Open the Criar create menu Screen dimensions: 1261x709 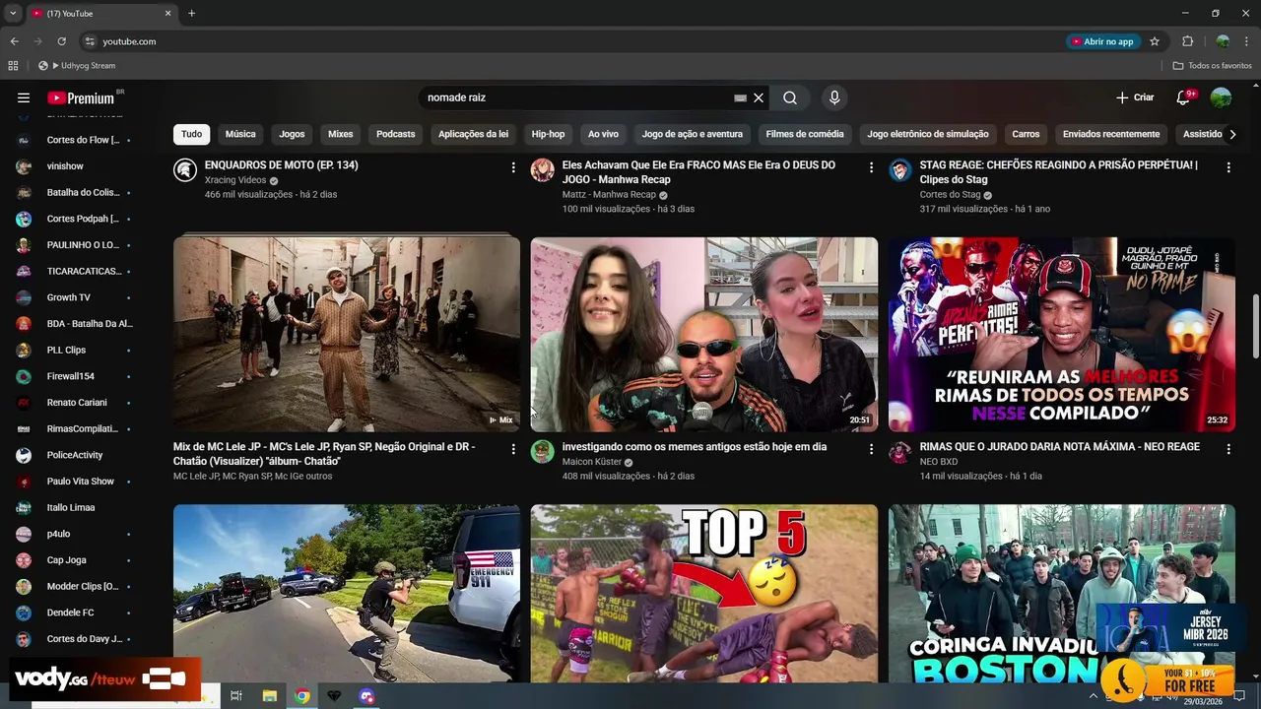(1135, 97)
